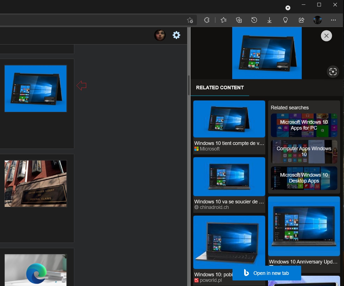Open the Extensions menu
344x286 pixels.
click(x=207, y=20)
